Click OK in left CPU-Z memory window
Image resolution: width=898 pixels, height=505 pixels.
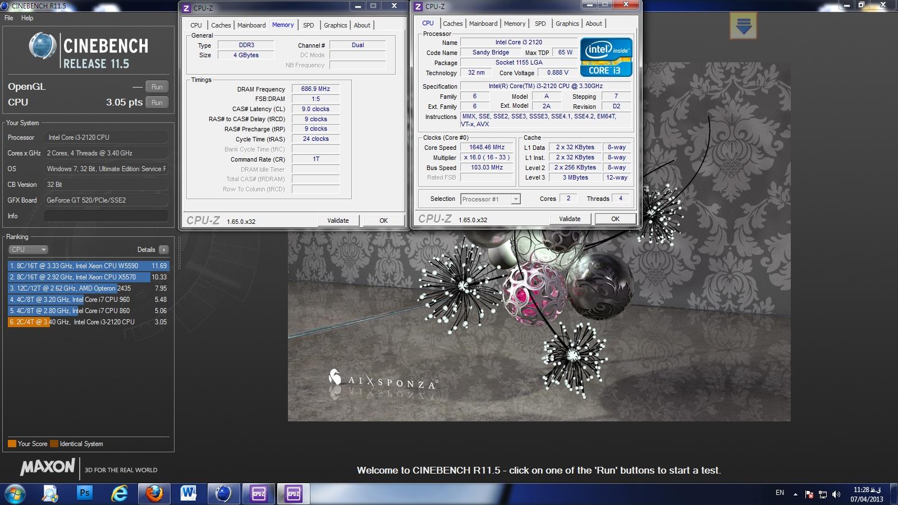[x=383, y=221]
